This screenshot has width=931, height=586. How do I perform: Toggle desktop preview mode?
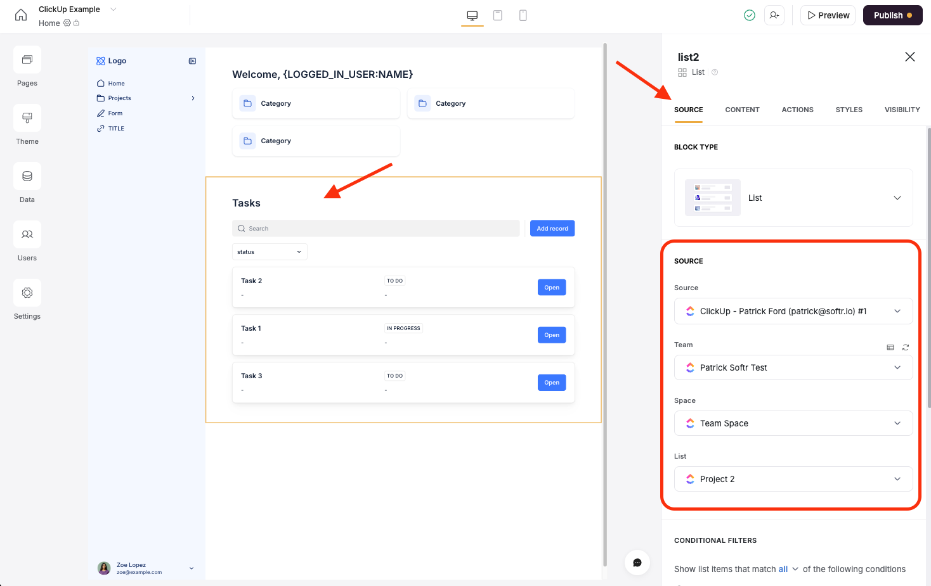tap(472, 15)
